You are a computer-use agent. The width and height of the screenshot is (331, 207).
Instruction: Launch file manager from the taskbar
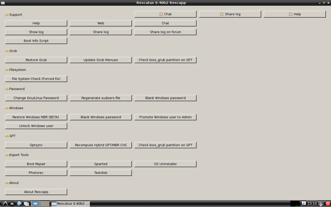pyautogui.click(x=12, y=204)
